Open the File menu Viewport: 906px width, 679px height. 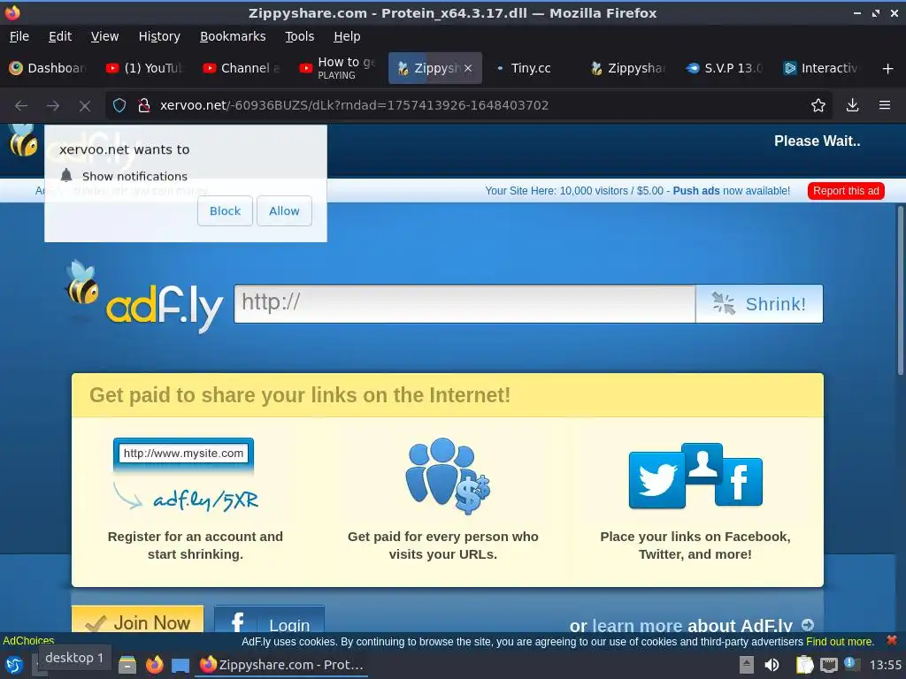pyautogui.click(x=19, y=36)
